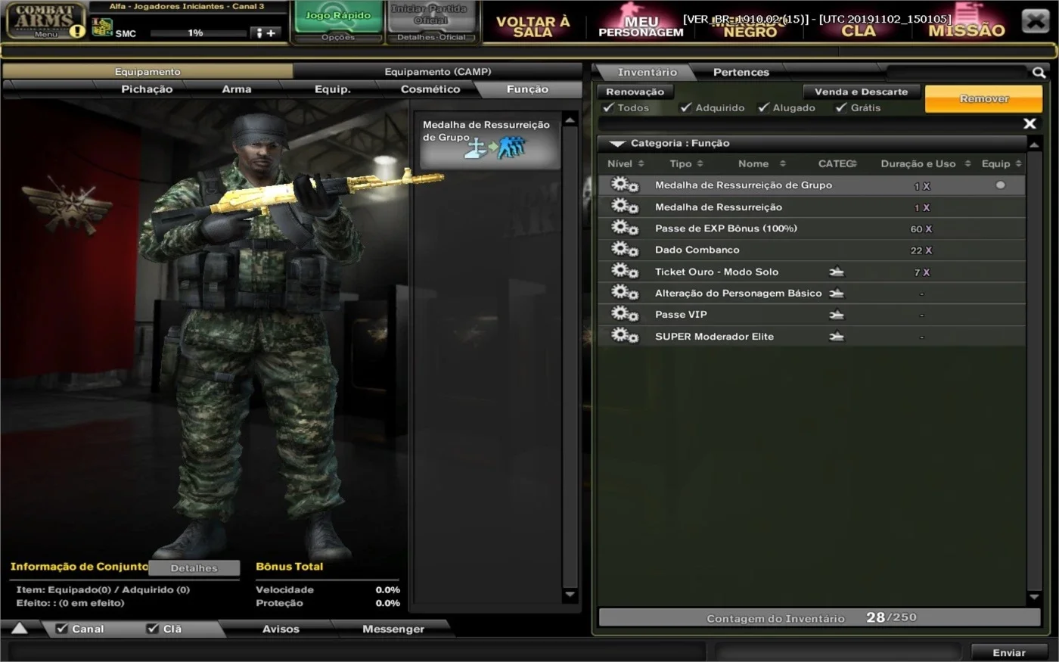
Task: Select the Inventário tab
Action: (x=647, y=73)
